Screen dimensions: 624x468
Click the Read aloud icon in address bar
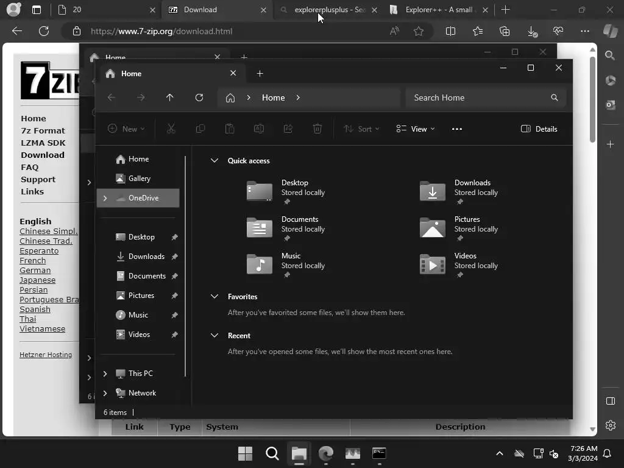click(394, 31)
